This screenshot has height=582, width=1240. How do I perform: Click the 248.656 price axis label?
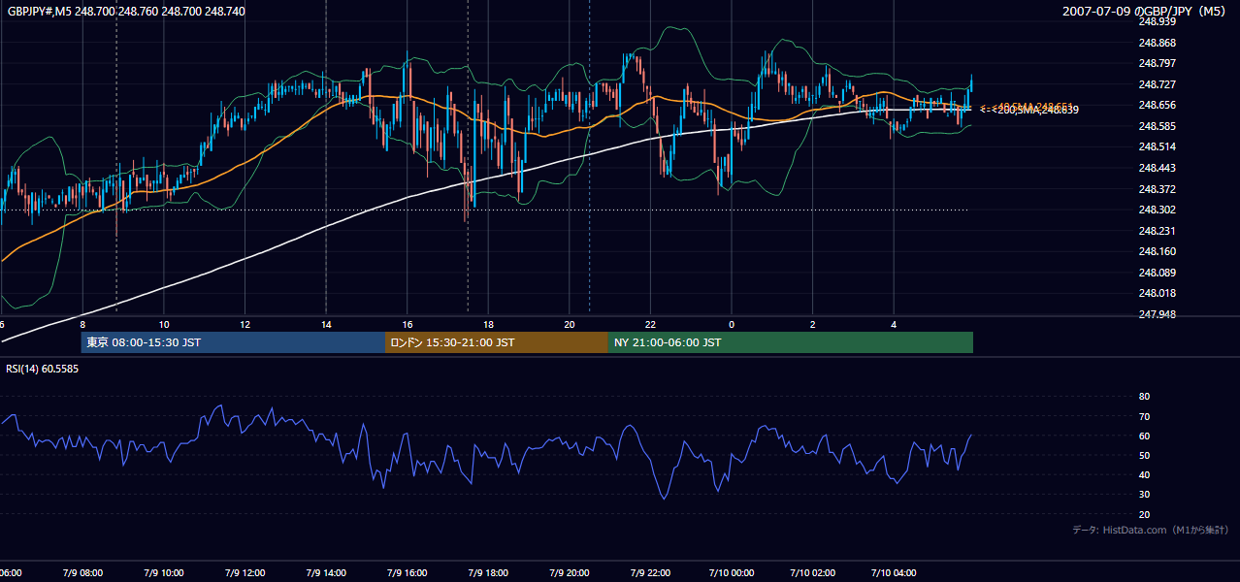coord(1158,105)
